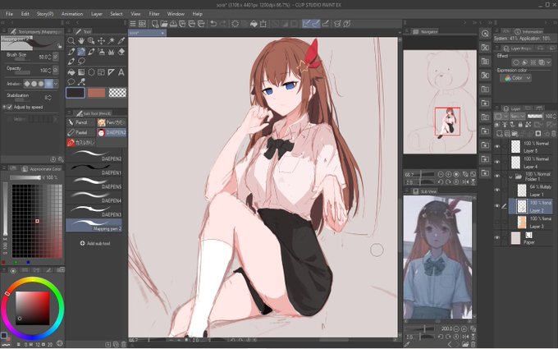This screenshot has width=558, height=349.
Task: Select the Pencil sub tool group
Action: [81, 122]
